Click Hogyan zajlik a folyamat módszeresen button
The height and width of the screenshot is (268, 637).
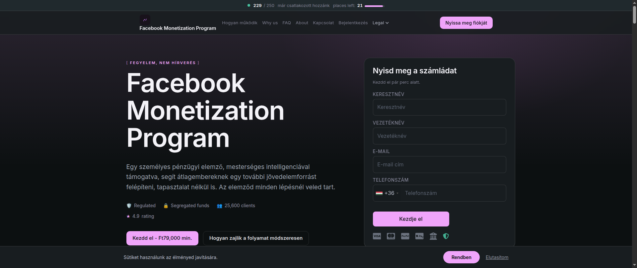[x=256, y=238]
